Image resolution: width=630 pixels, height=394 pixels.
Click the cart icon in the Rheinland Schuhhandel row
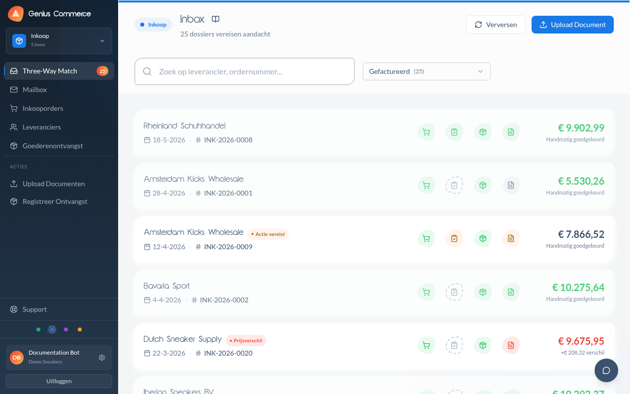(426, 132)
